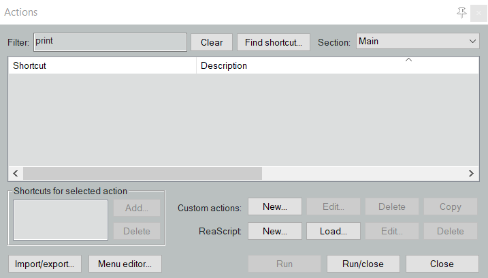This screenshot has width=488, height=278.
Task: Sort by the Description column header
Action: coord(299,66)
